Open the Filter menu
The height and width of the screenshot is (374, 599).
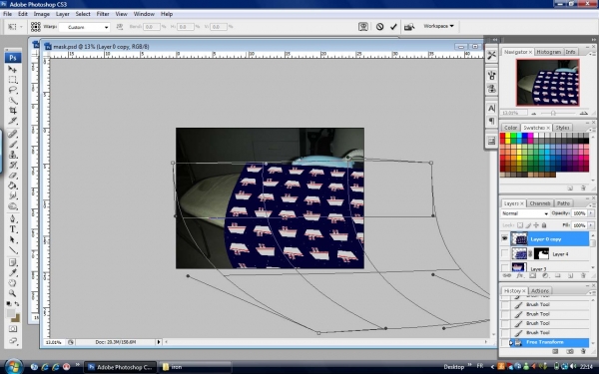tap(103, 14)
